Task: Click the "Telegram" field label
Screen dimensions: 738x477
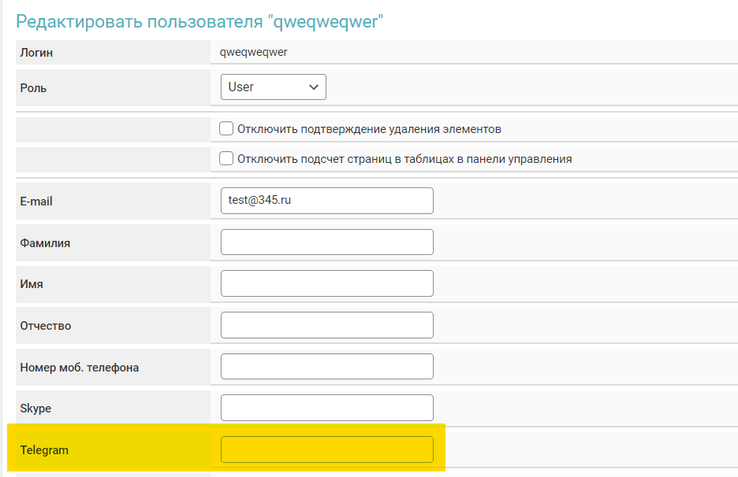Action: (44, 450)
